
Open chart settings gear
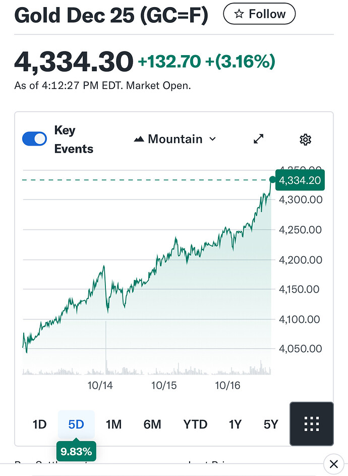(305, 139)
